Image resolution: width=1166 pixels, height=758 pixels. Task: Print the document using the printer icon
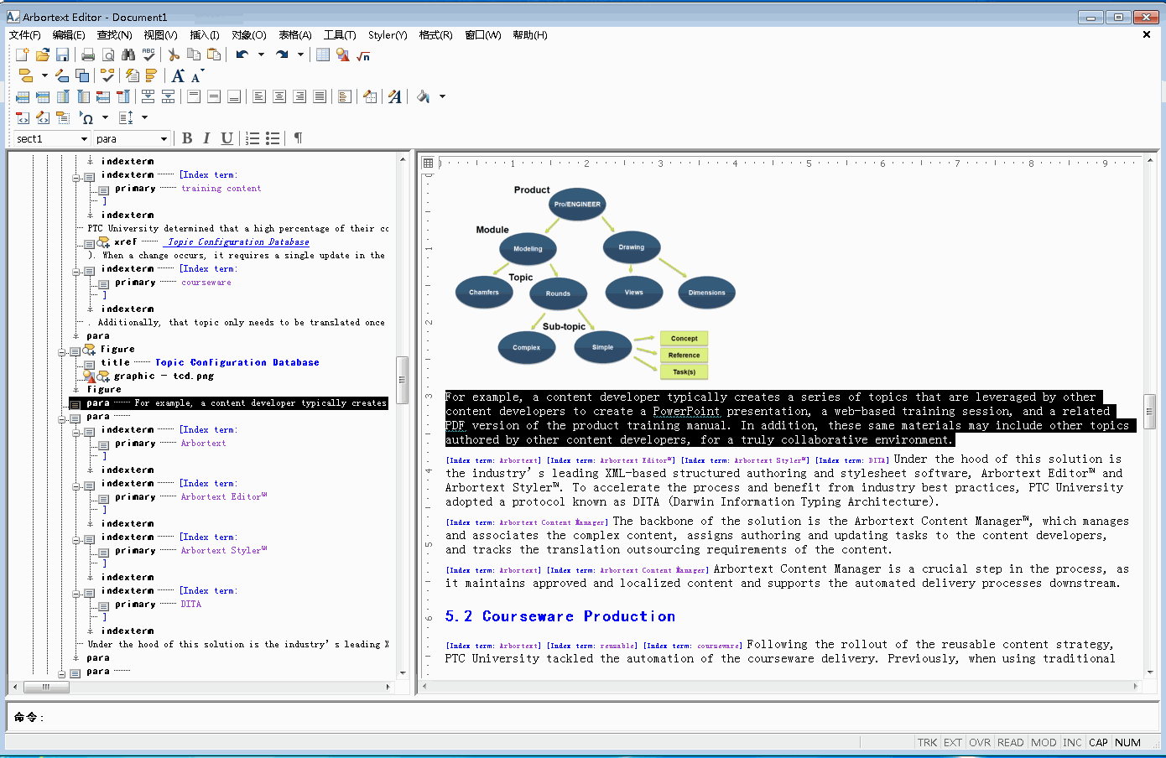coord(88,55)
